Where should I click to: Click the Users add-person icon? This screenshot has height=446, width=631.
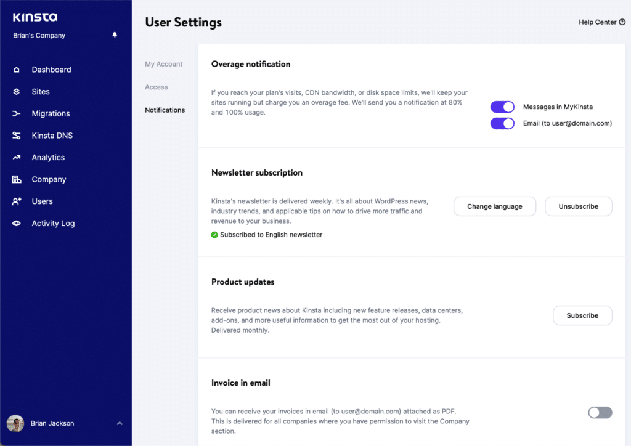point(16,201)
